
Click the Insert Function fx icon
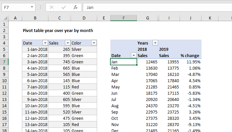click(75, 7)
